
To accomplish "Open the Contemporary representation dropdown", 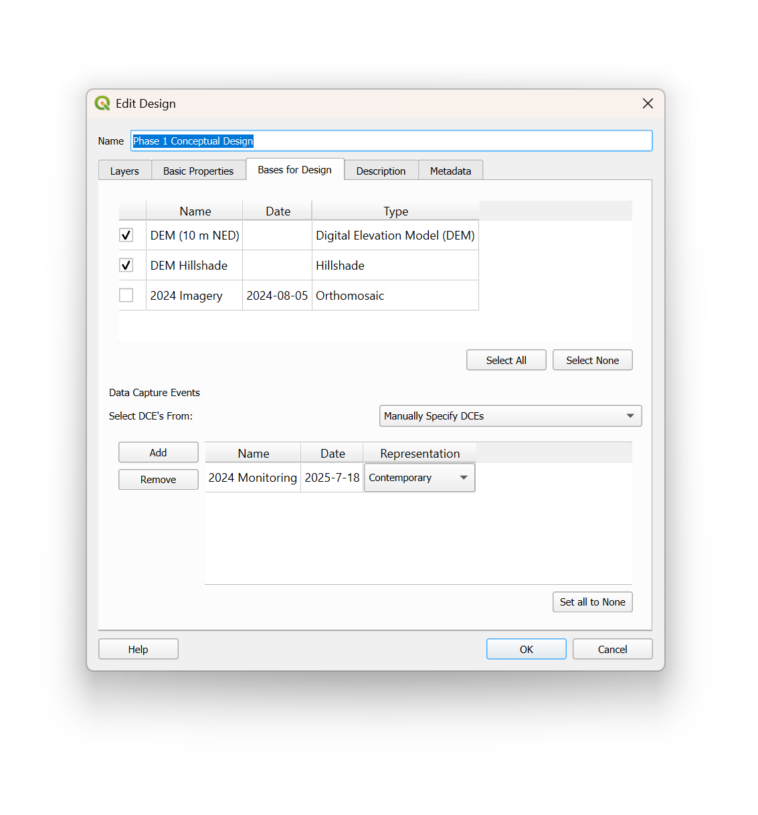I will (x=419, y=478).
